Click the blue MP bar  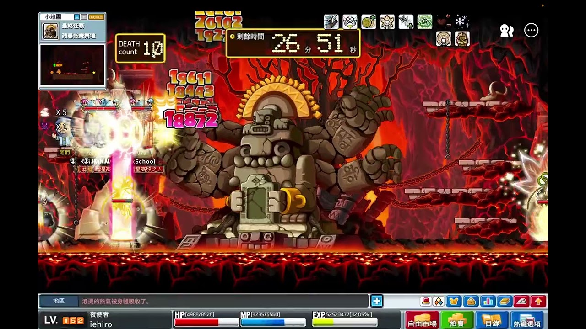click(x=272, y=322)
